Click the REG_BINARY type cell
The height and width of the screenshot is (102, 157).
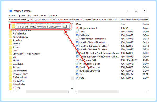(127, 74)
